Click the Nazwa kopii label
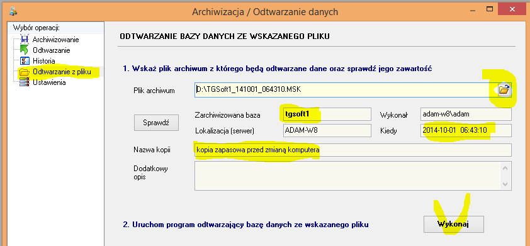Screen dimensions: 530x246 click(x=152, y=150)
